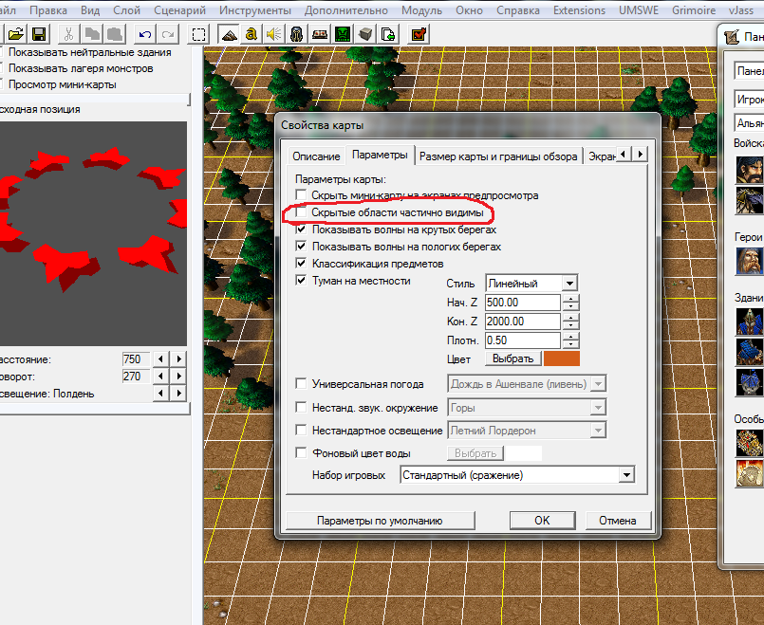The height and width of the screenshot is (625, 764).
Task: Click Отмена to cancel the dialog
Action: point(618,521)
